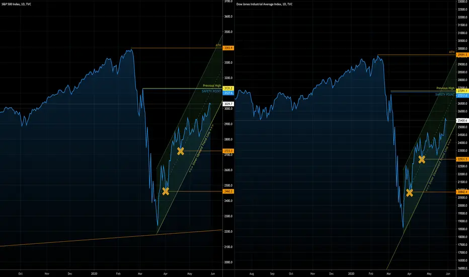The image size is (469, 277).
Task: Select the 27291.1 Previous High price label
Action: tap(462, 91)
